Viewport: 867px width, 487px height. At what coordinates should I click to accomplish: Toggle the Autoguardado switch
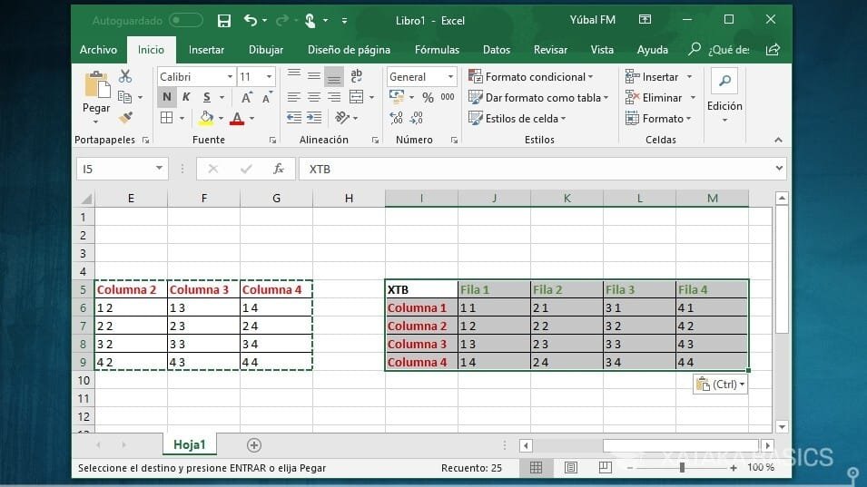tap(186, 21)
